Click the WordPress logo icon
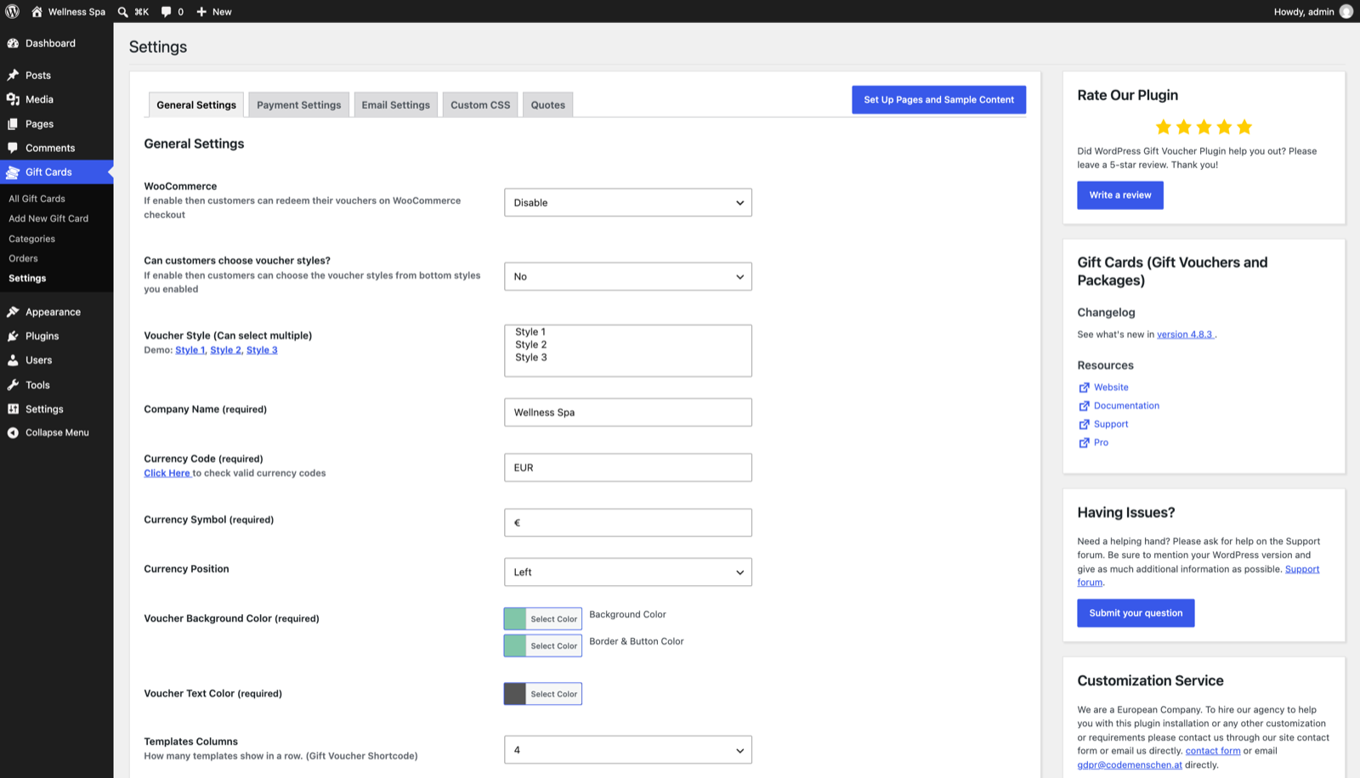The height and width of the screenshot is (778, 1360). tap(13, 11)
